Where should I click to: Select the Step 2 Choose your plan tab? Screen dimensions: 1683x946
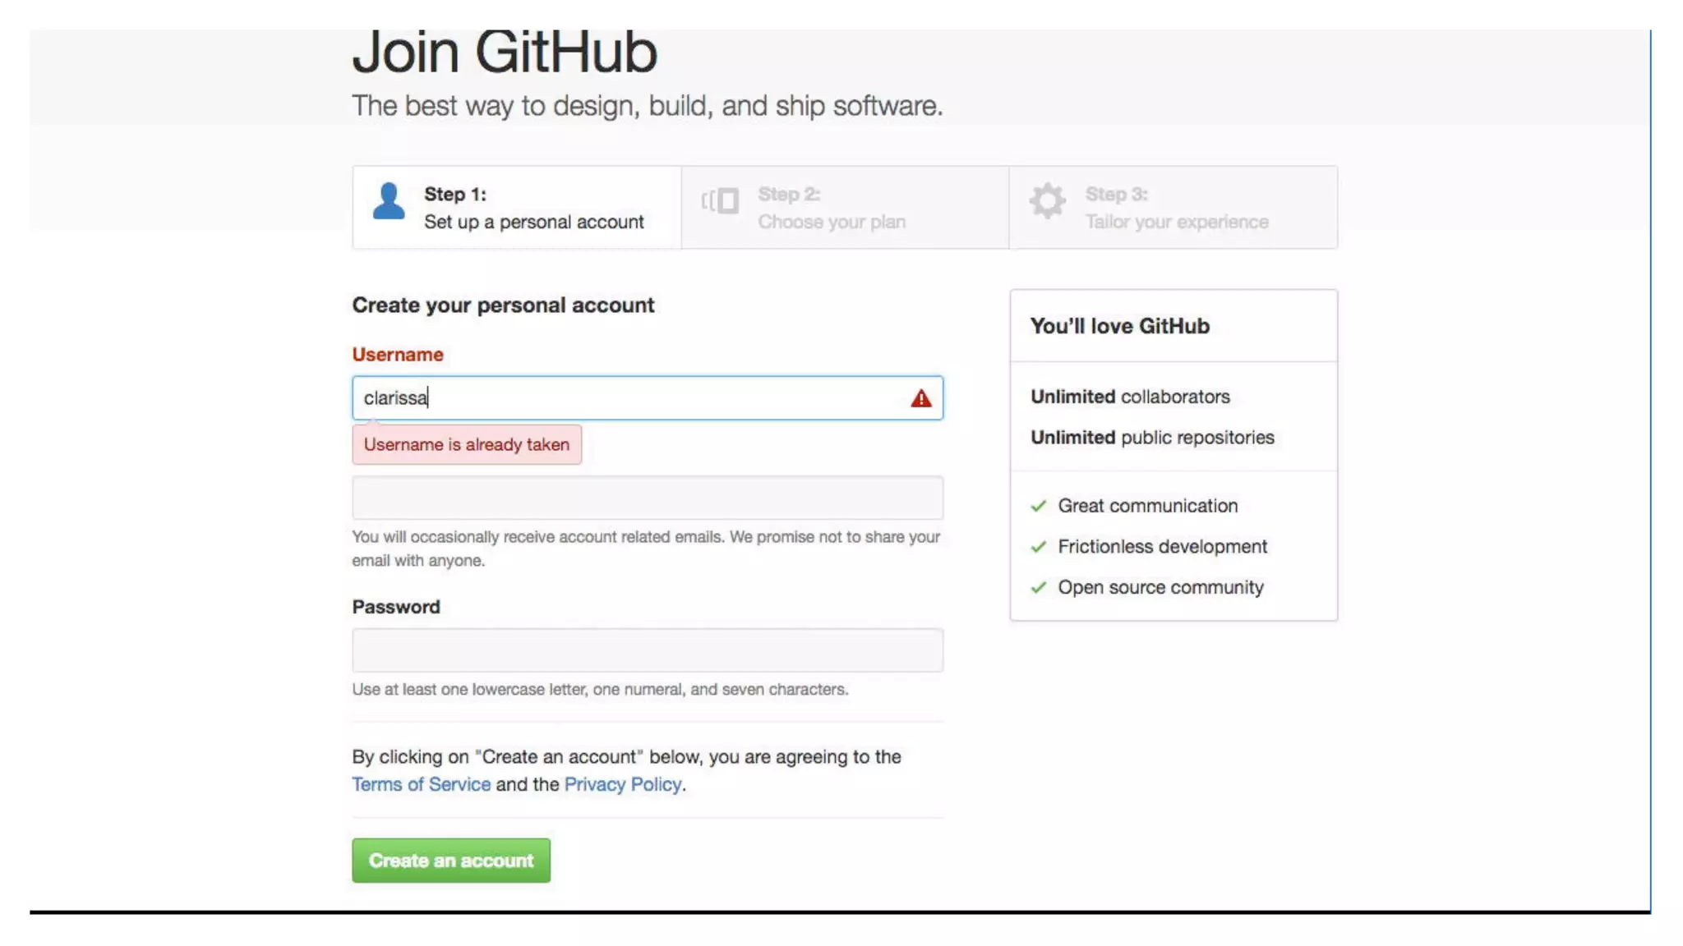pyautogui.click(x=845, y=208)
